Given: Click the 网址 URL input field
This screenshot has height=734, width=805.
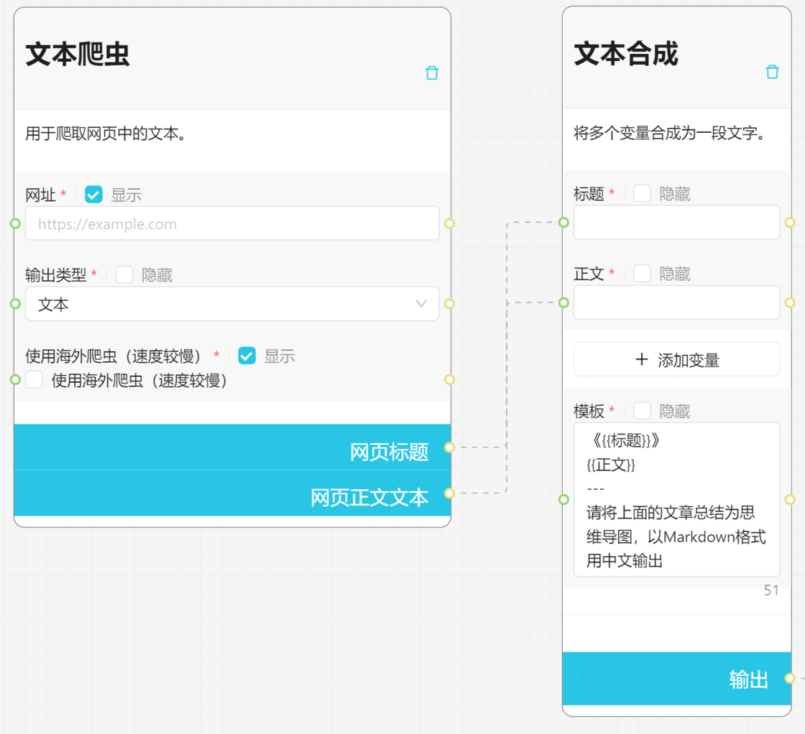Looking at the screenshot, I should click(231, 224).
